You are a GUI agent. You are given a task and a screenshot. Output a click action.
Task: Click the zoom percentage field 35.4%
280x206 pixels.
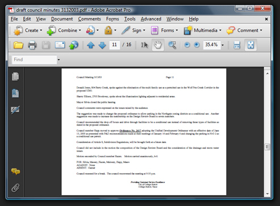tap(212, 45)
